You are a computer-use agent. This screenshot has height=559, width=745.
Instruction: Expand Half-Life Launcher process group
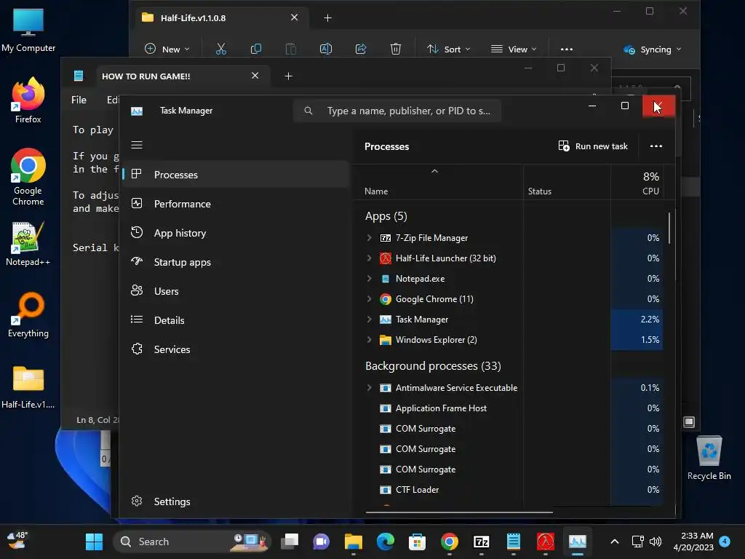pos(369,258)
